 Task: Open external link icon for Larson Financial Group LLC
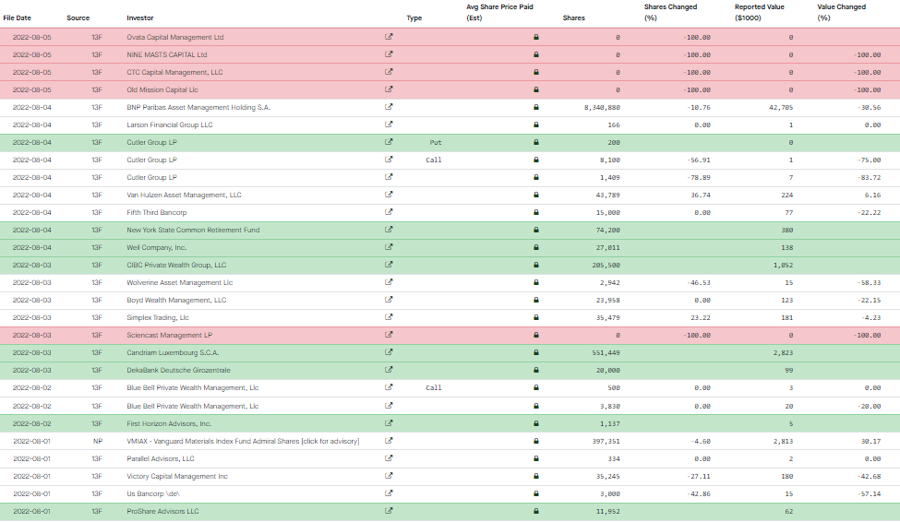(389, 125)
